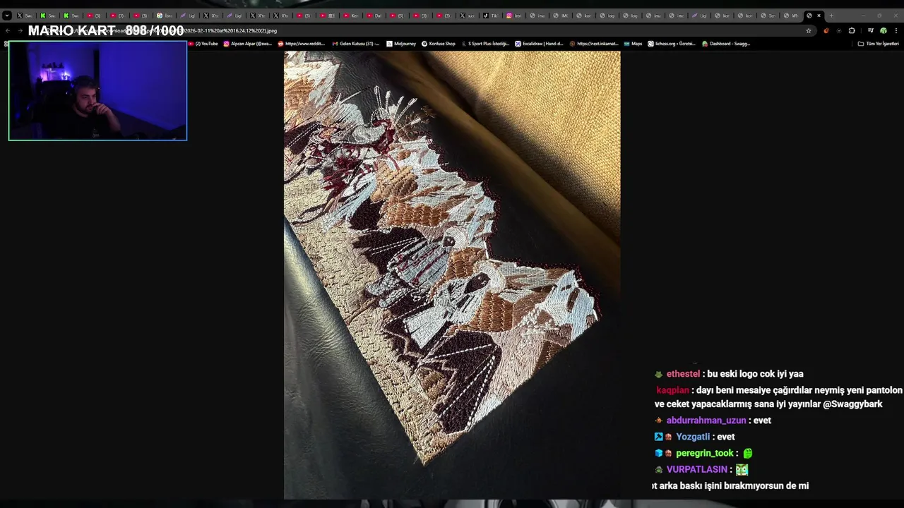The image size is (904, 508).
Task: Open the Maps bookmark
Action: [633, 44]
